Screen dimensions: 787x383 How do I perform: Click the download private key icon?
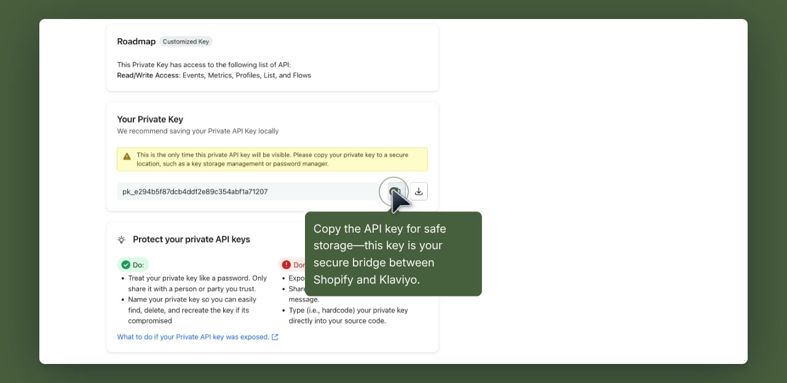[418, 191]
